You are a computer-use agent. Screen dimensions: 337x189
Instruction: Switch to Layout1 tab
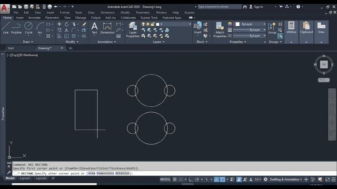pyautogui.click(x=25, y=178)
